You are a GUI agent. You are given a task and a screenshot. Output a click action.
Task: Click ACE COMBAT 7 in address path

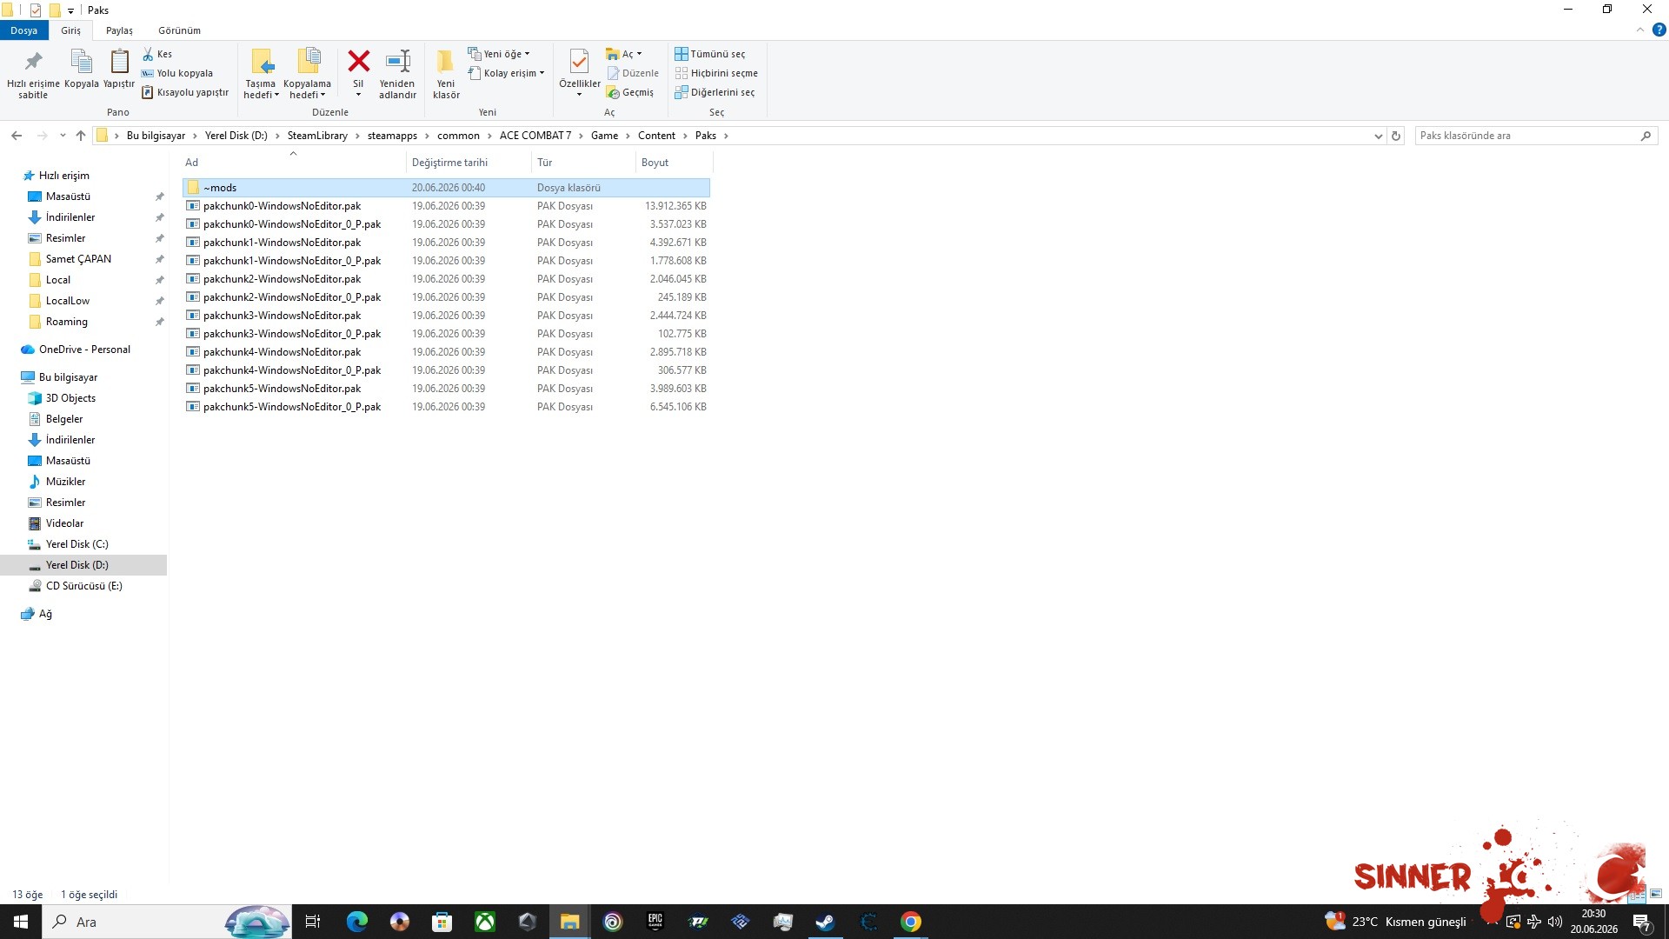(535, 136)
